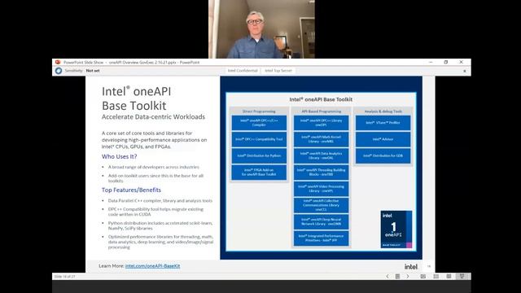Select the presenter's webcam video thumbnail
The image size is (521, 293).
[x=261, y=29]
